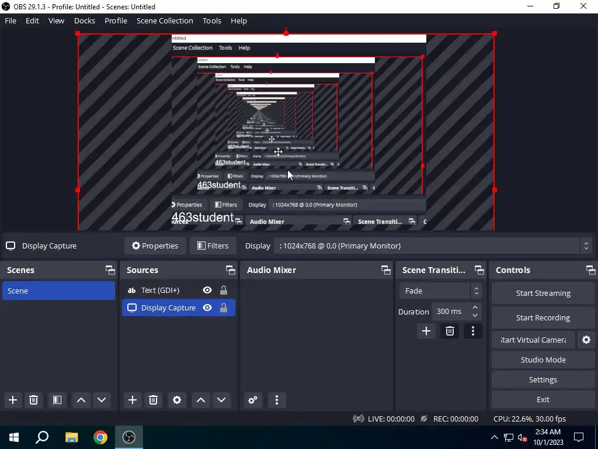Remove scene transition with trash icon
598x449 pixels.
pos(450,331)
